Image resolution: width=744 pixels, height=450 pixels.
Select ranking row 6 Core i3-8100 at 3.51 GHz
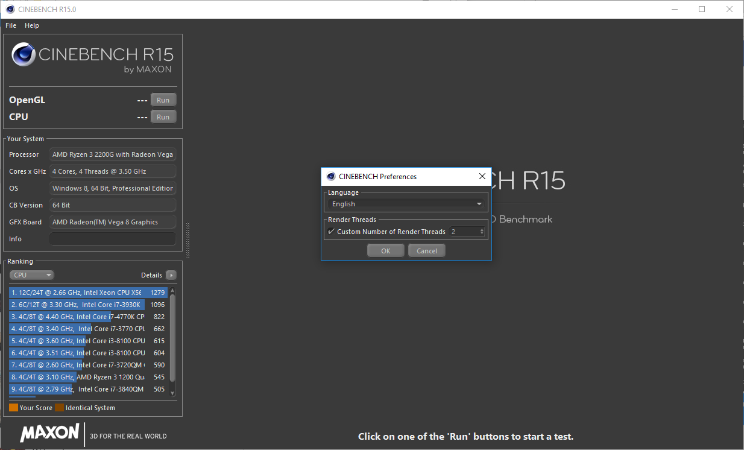click(x=88, y=353)
